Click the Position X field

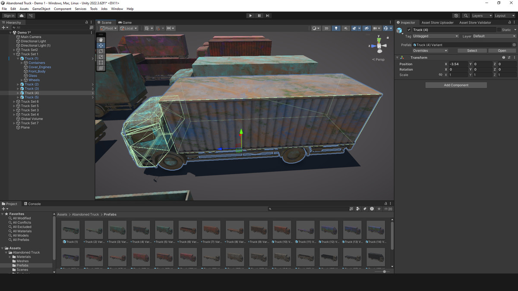(458, 64)
